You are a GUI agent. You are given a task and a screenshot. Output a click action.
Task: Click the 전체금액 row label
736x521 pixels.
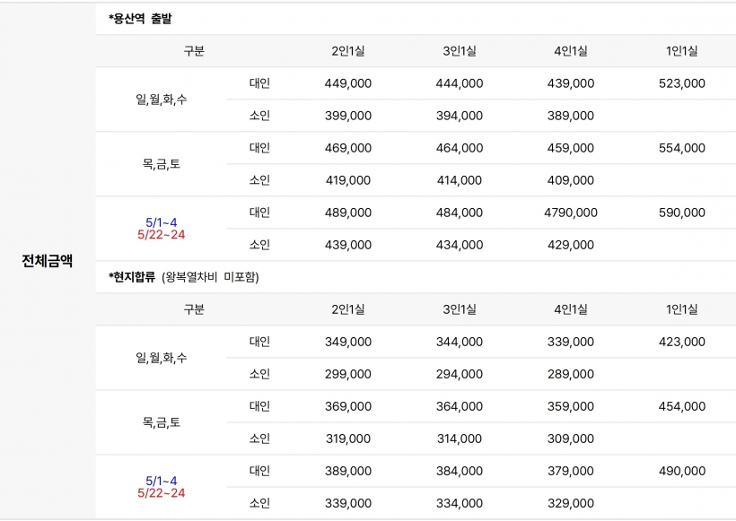point(48,262)
